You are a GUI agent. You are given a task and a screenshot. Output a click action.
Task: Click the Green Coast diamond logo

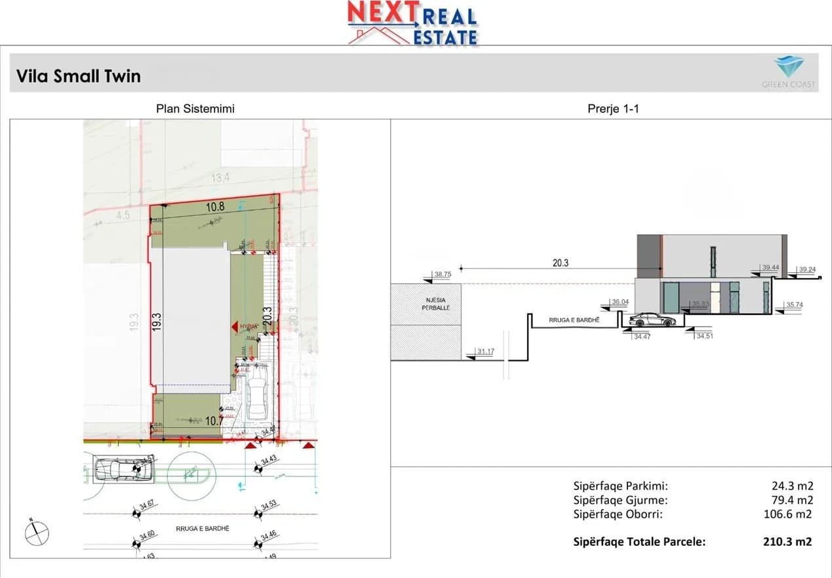click(x=788, y=67)
